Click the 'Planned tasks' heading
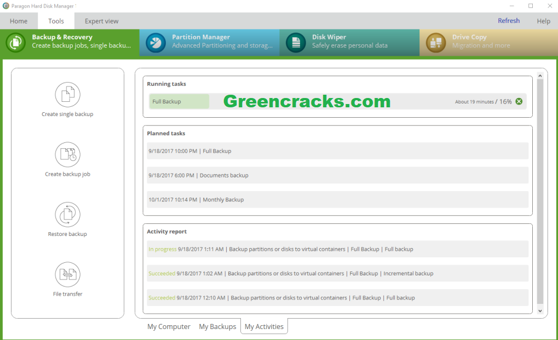558x340 pixels. [x=166, y=134]
